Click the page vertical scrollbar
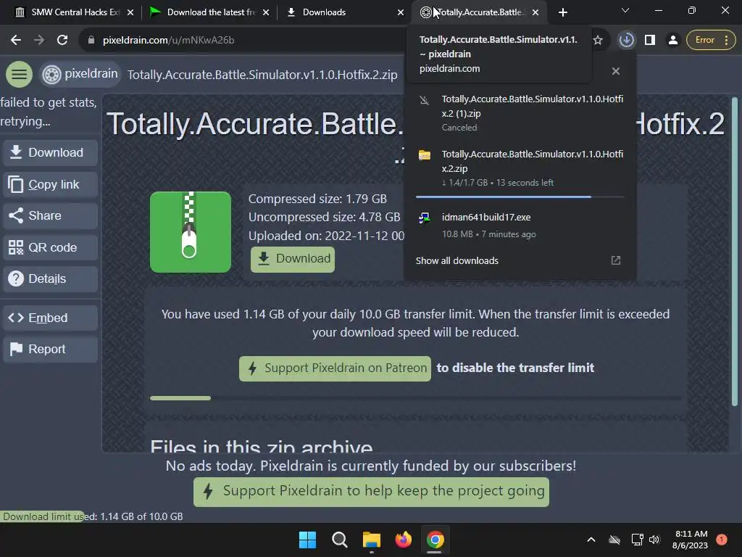The width and height of the screenshot is (742, 557). 735,251
